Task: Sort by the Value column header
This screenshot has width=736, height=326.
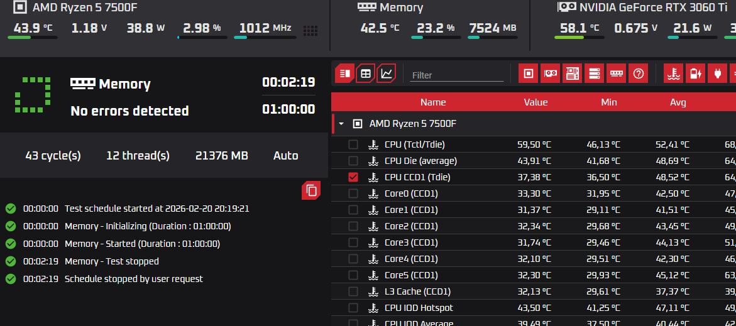Action: [536, 102]
